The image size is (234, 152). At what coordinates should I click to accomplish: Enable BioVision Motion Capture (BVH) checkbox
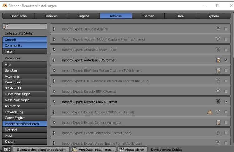point(226,70)
